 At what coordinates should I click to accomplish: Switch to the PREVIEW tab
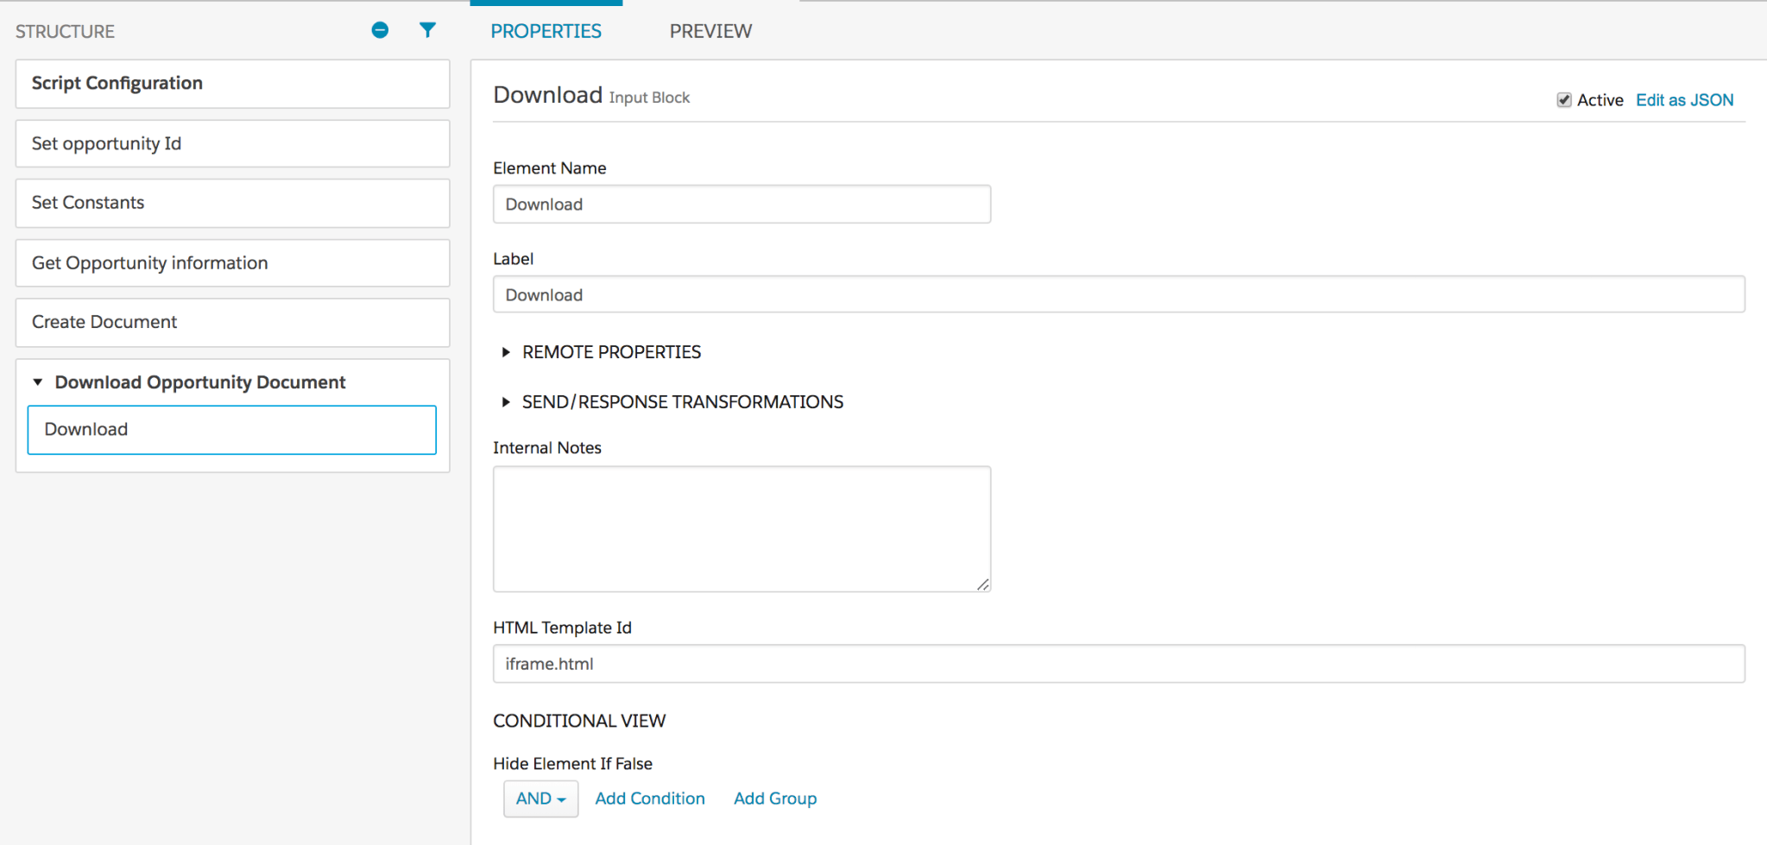point(710,31)
